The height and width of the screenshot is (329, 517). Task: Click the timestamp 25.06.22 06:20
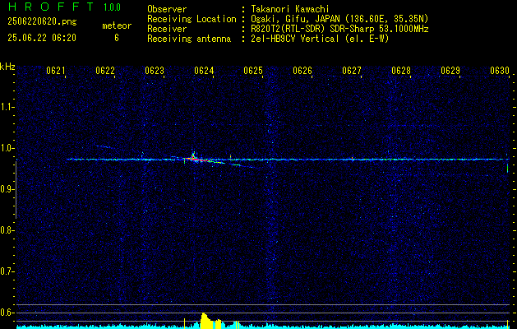click(42, 38)
